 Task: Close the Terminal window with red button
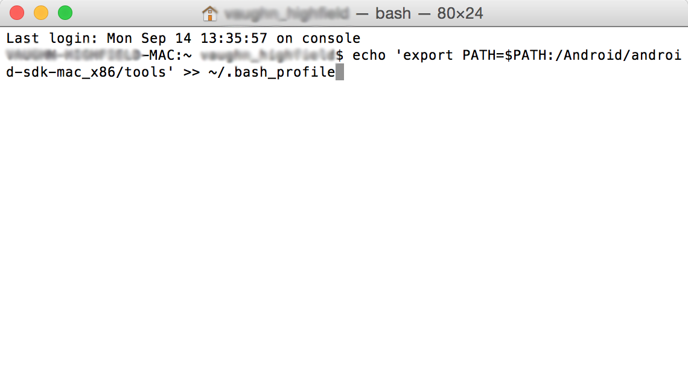[x=17, y=13]
